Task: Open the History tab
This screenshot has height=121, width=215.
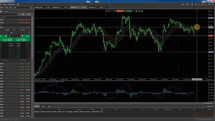Action: coord(50,106)
